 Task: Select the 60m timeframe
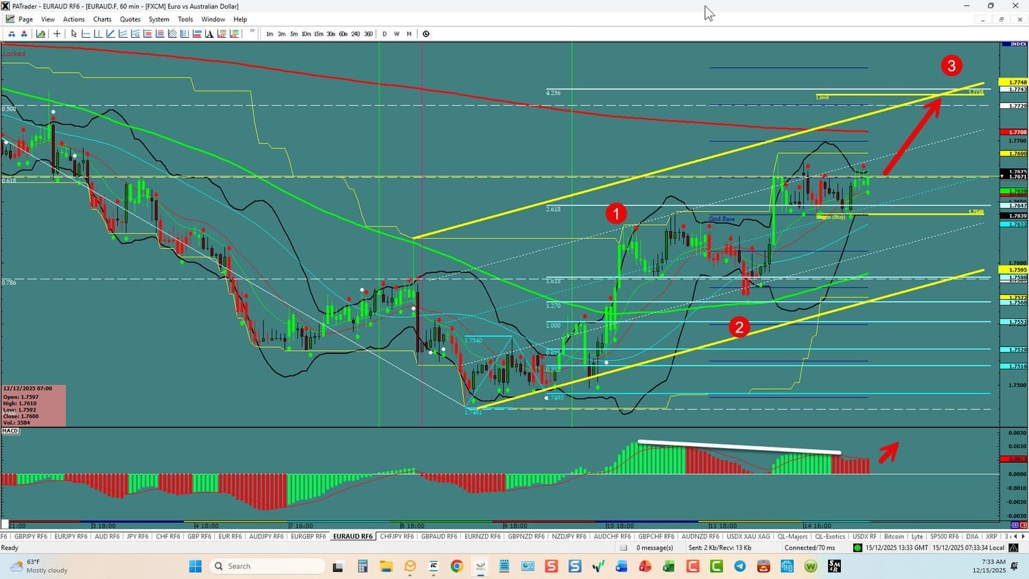(343, 34)
